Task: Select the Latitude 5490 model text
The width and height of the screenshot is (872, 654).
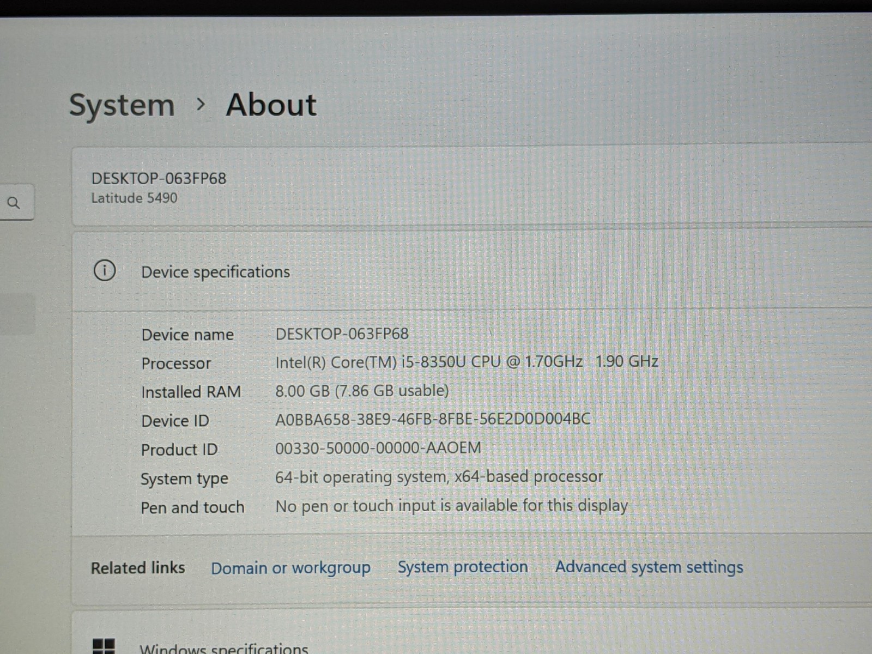Action: tap(134, 198)
